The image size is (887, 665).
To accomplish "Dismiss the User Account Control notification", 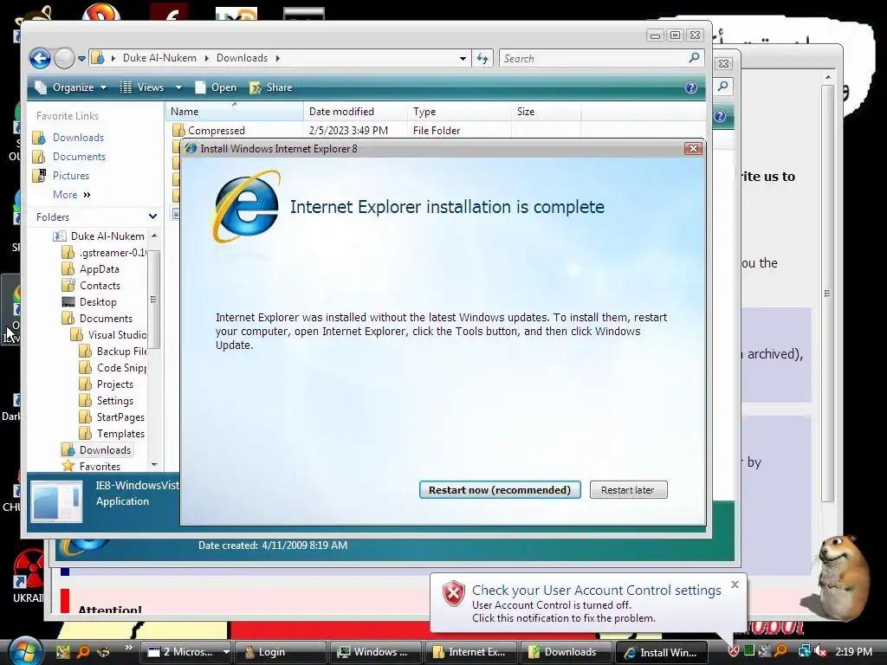I will tap(735, 584).
